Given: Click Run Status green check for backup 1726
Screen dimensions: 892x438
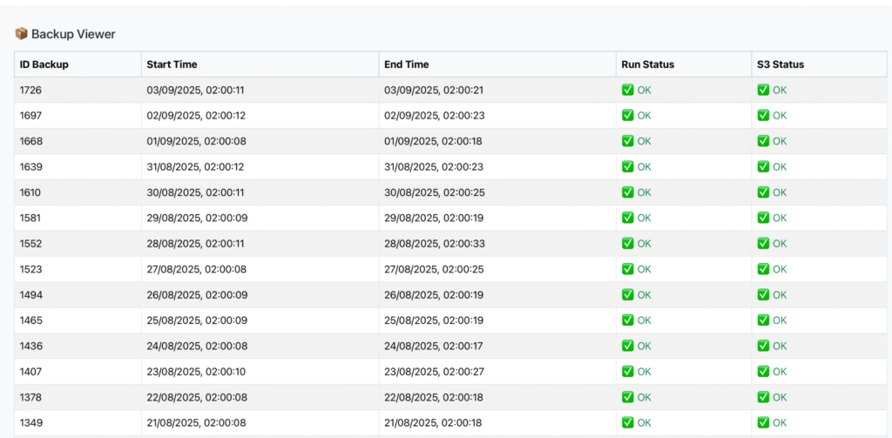Looking at the screenshot, I should click(x=627, y=90).
